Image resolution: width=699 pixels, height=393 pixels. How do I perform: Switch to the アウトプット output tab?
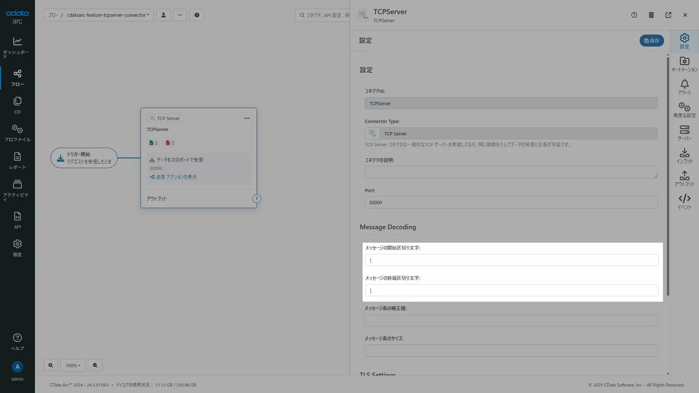click(x=684, y=179)
